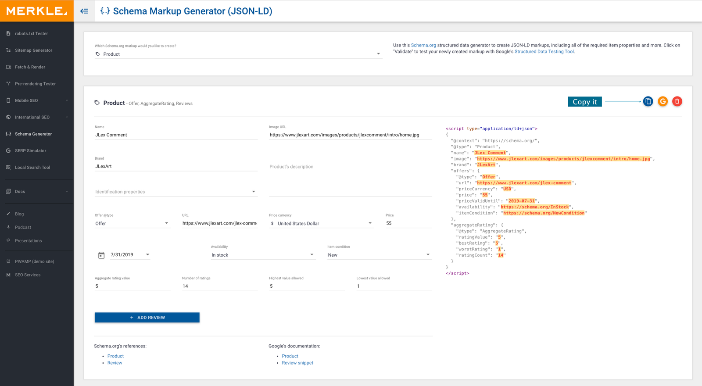Click the Podcast microphone icon
The height and width of the screenshot is (386, 702).
pyautogui.click(x=8, y=227)
